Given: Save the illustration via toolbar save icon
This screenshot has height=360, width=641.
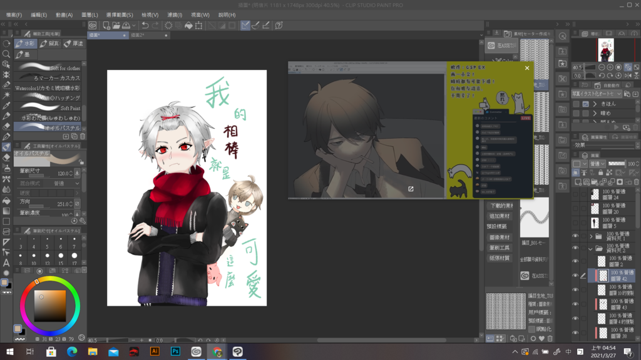Looking at the screenshot, I should [126, 25].
